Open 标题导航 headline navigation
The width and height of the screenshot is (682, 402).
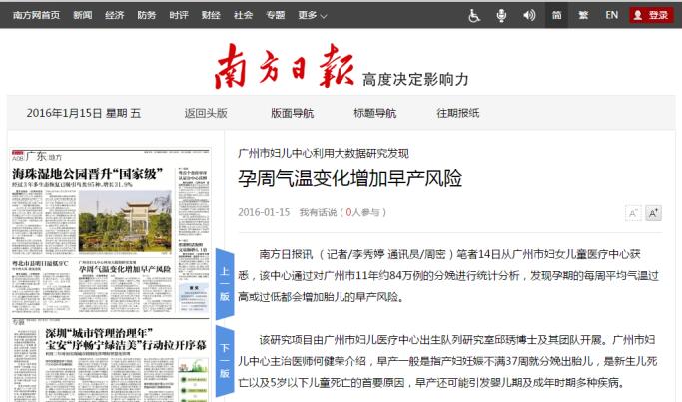(x=374, y=113)
